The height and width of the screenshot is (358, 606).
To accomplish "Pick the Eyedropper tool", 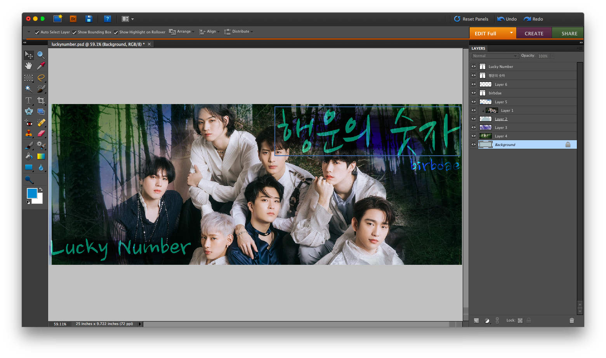I will click(x=41, y=66).
